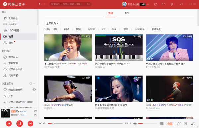
Task: Play the 华晨宇 pink jacket video thumbnail
Action: 169,48
